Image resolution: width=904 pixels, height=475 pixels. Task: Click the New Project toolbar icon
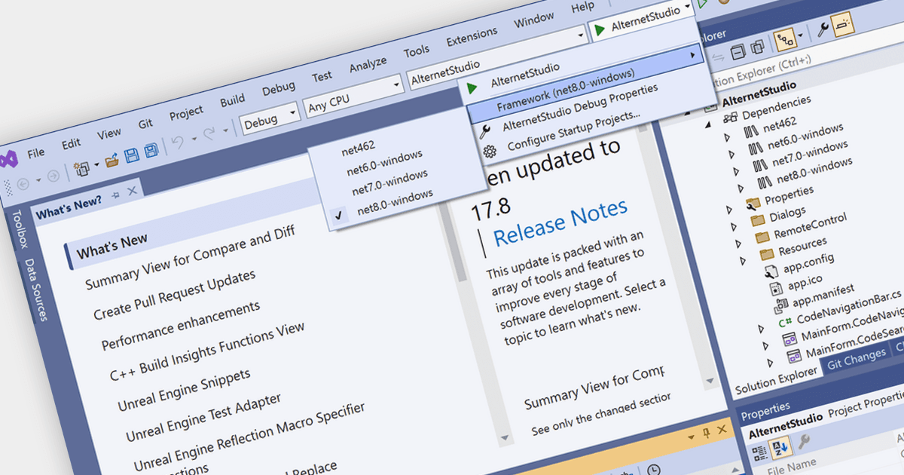coord(82,167)
